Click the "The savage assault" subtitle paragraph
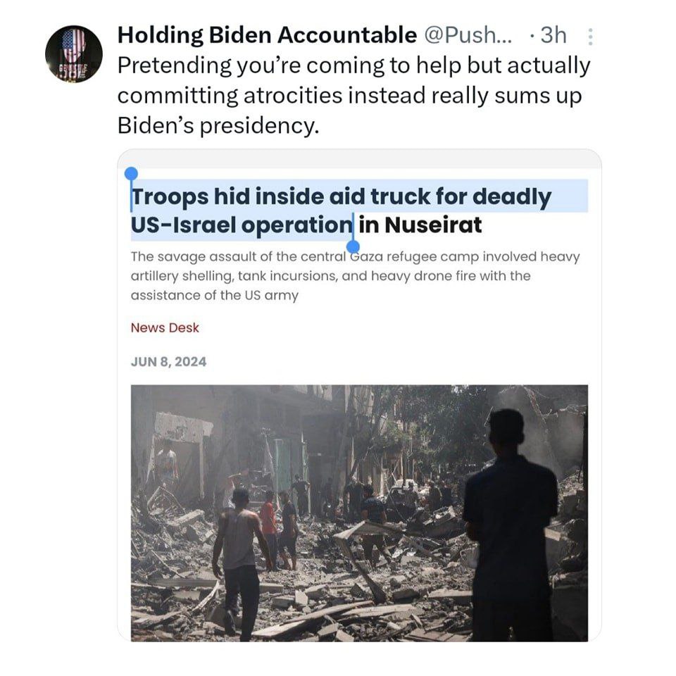The width and height of the screenshot is (676, 676). (x=355, y=275)
